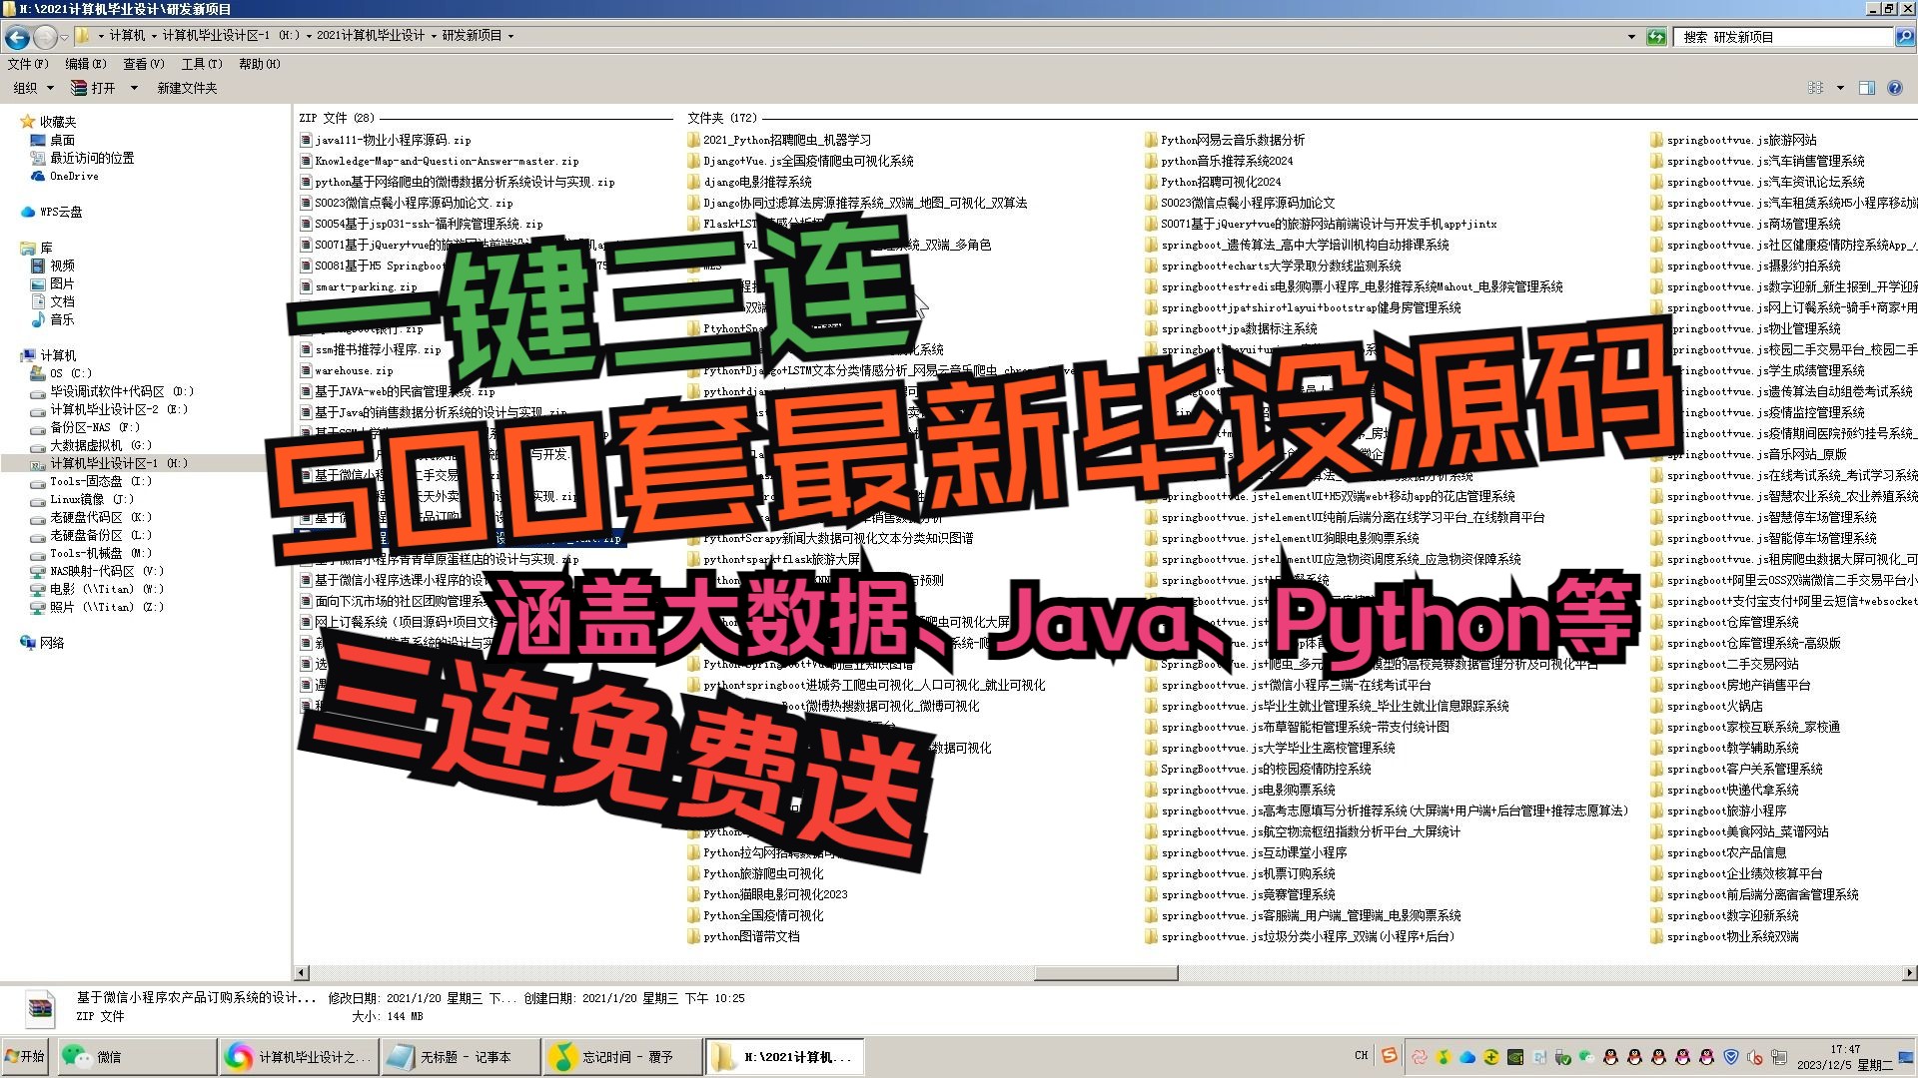The width and height of the screenshot is (1918, 1078).
Task: Click the horizontal scrollbar thumb
Action: click(1105, 972)
